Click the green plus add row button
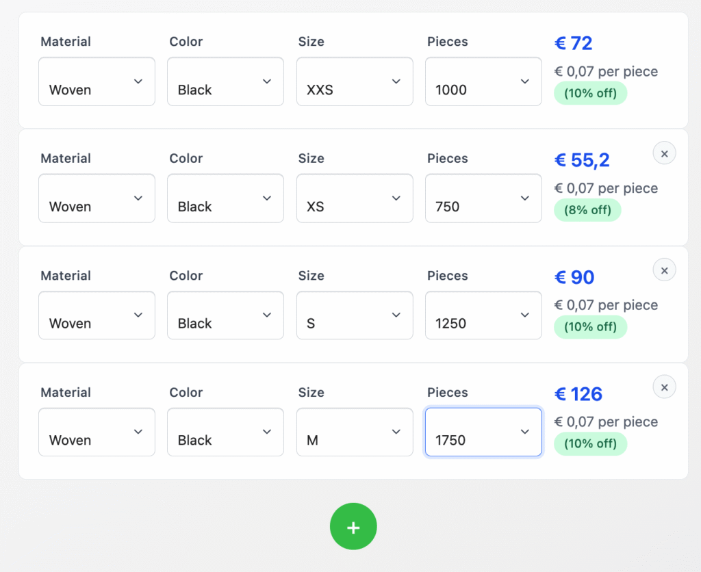Image resolution: width=701 pixels, height=572 pixels. click(353, 527)
